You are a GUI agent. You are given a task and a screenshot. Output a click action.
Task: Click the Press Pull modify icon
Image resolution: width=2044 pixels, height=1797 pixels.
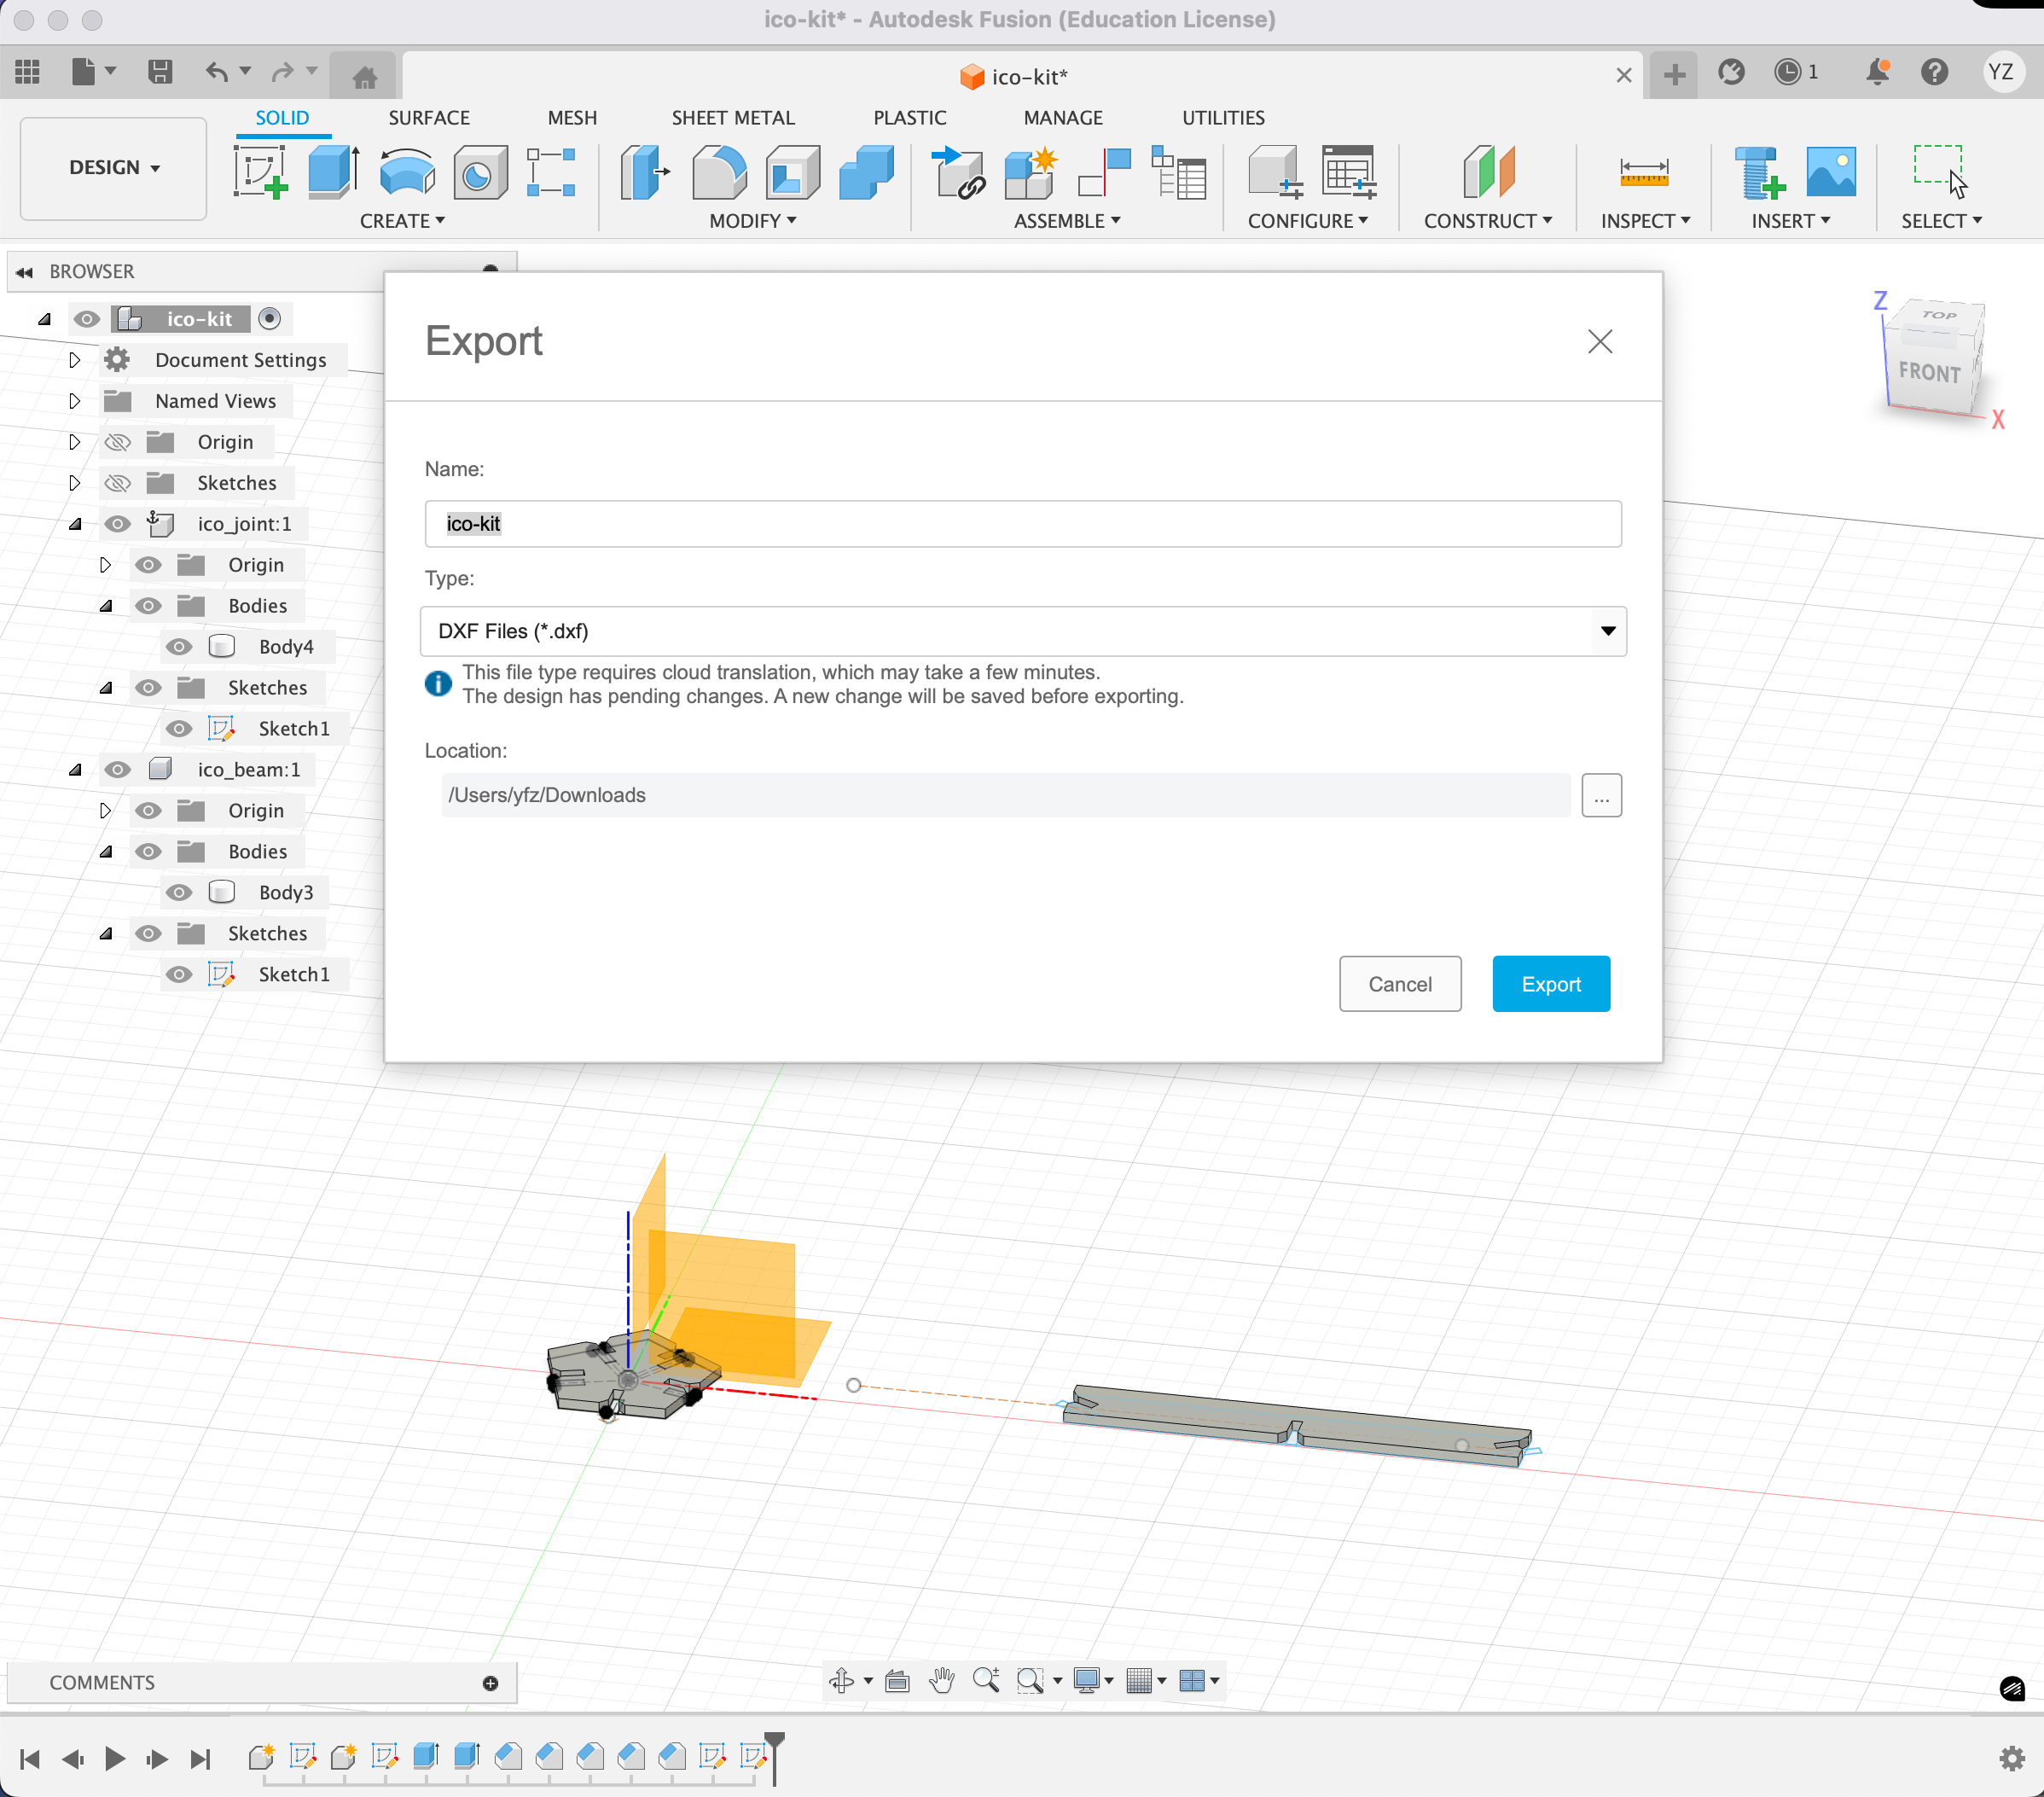[645, 172]
